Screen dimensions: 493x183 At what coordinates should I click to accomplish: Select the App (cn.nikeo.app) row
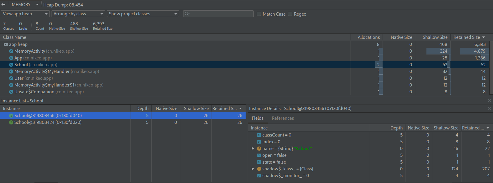pos(244,58)
